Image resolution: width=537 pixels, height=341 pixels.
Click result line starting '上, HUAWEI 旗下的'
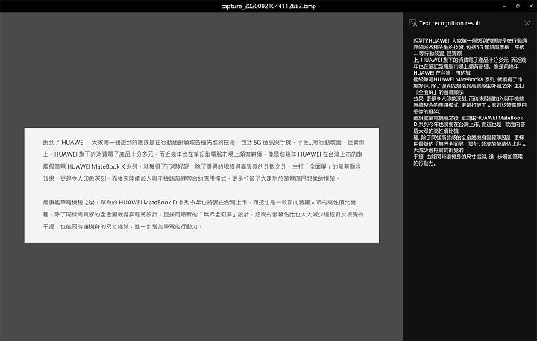pos(470,60)
